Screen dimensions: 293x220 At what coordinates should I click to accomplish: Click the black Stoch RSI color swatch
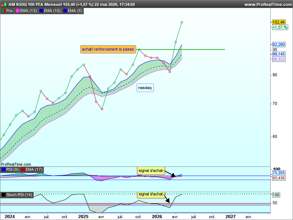pos(4,195)
